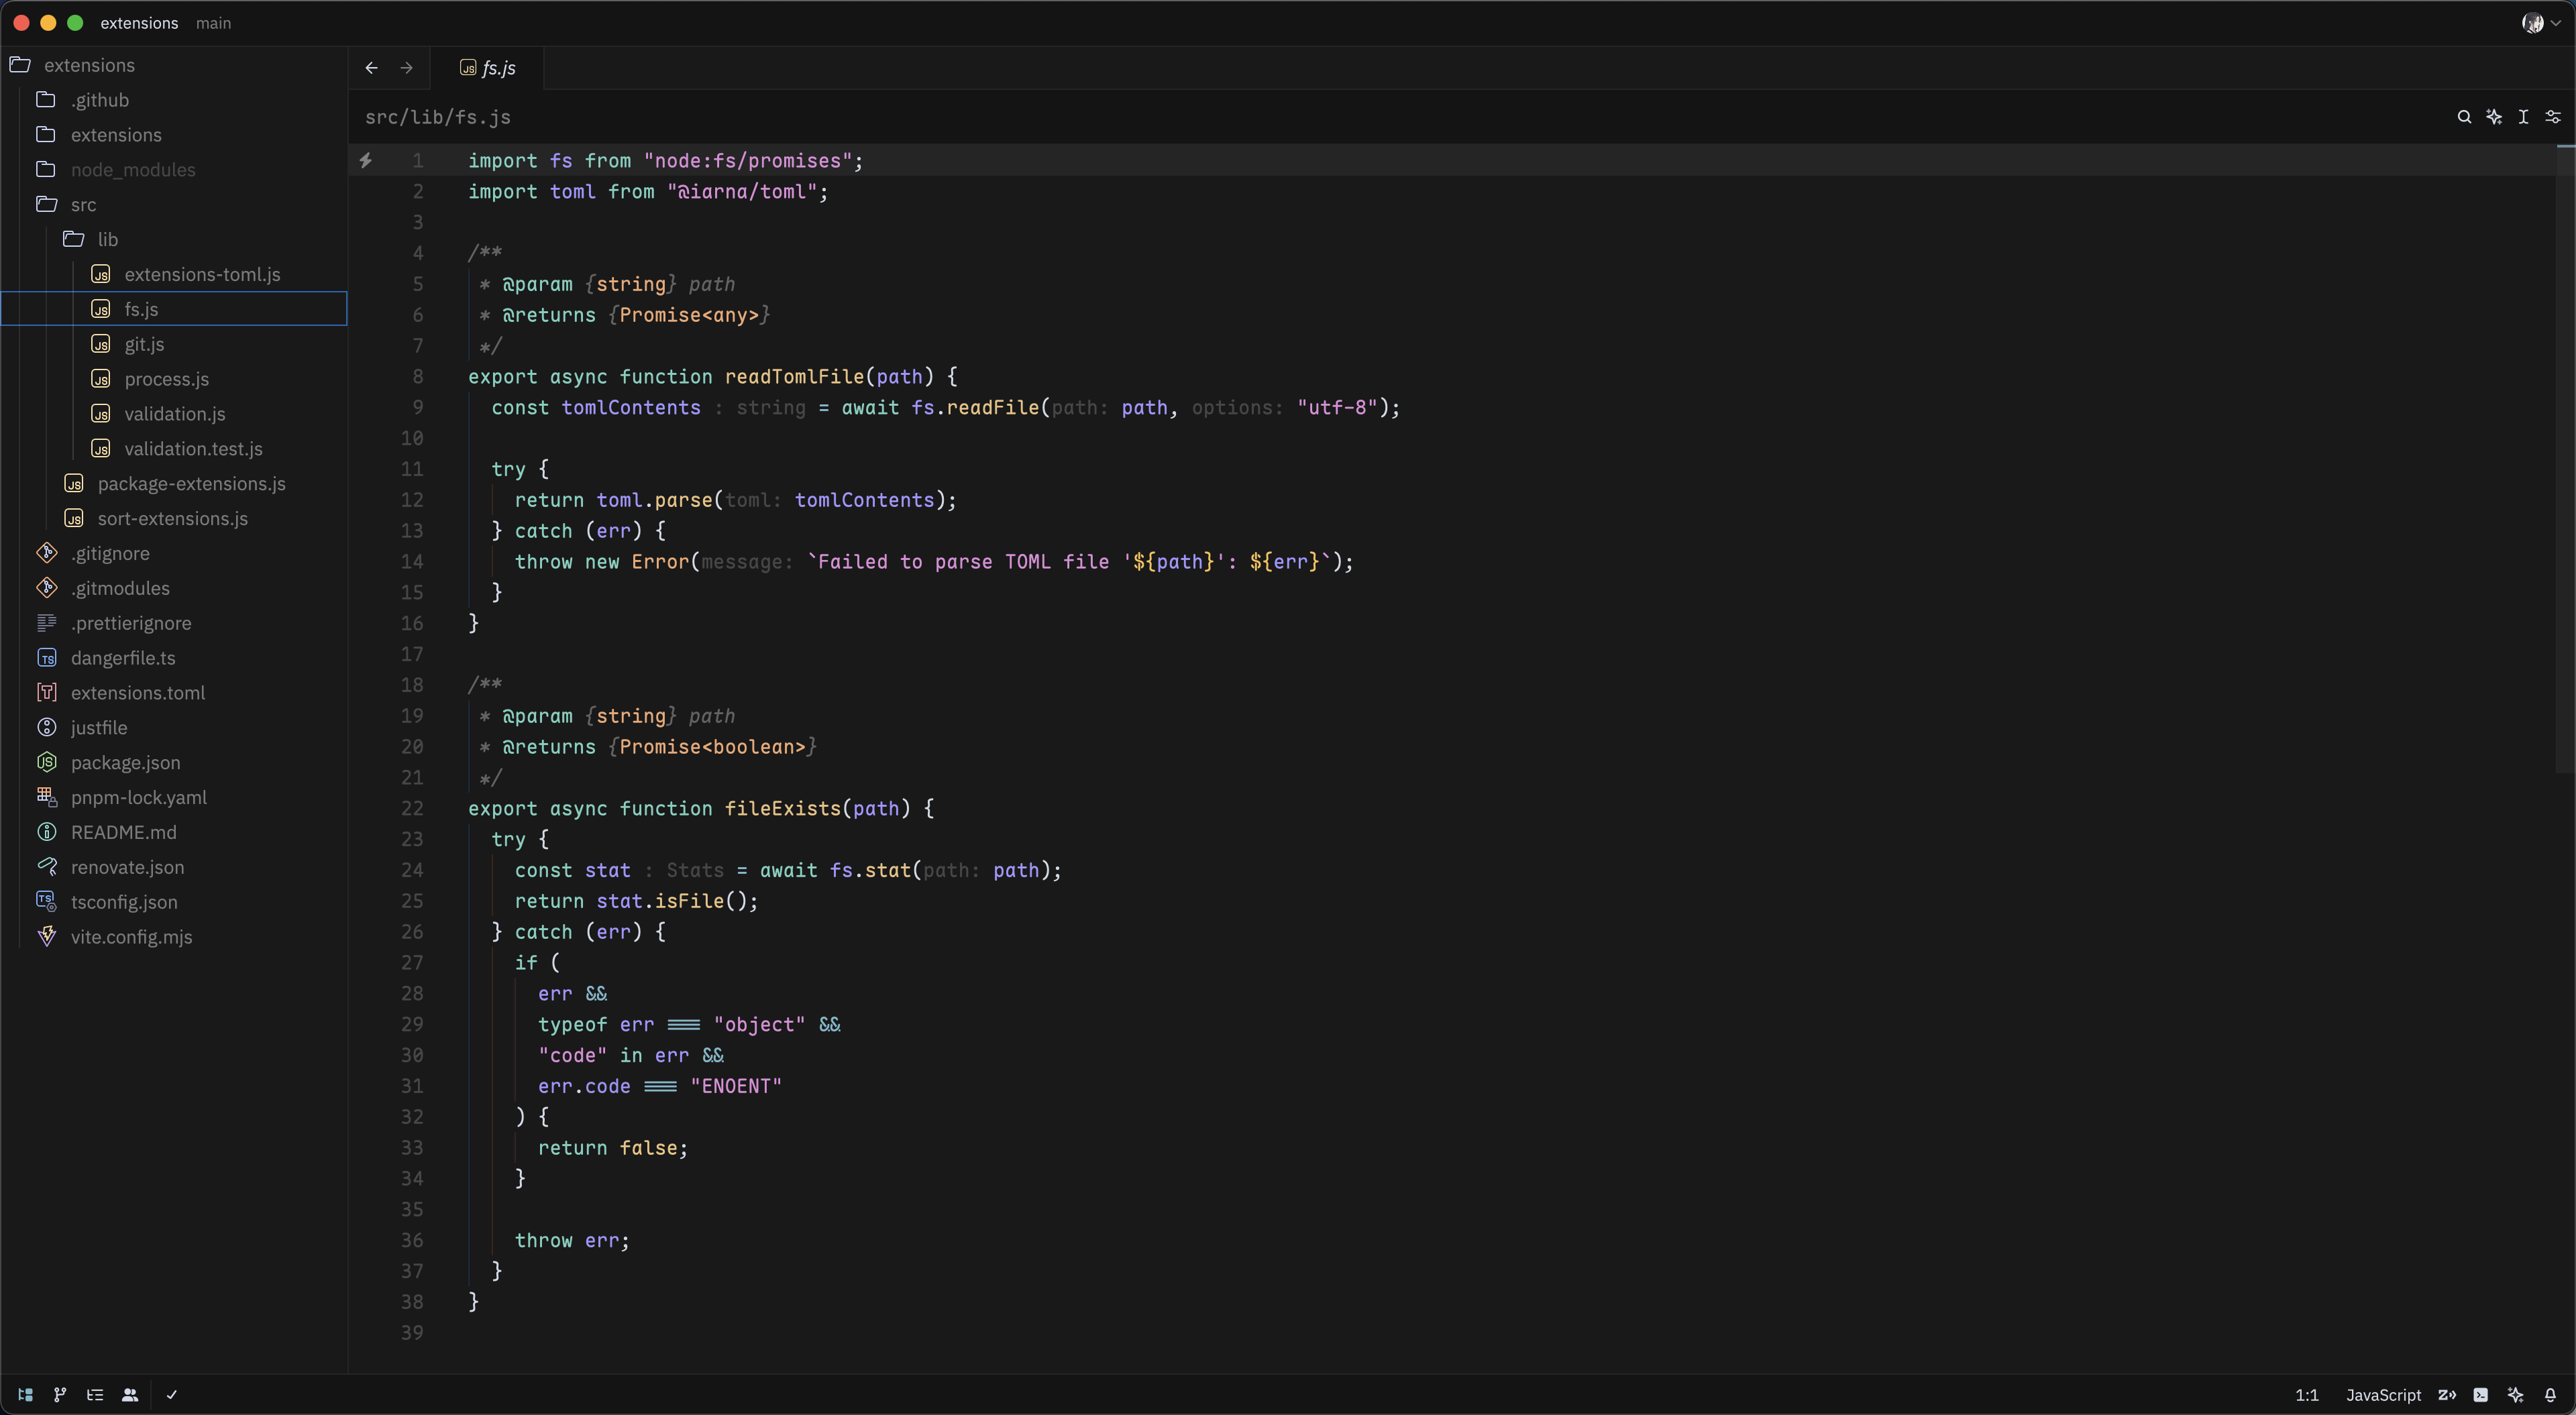
Task: Open the git panel branch icon
Action: pos(60,1394)
